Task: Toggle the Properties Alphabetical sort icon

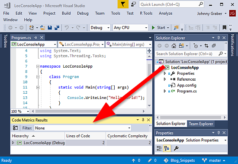Action: tap(167, 148)
